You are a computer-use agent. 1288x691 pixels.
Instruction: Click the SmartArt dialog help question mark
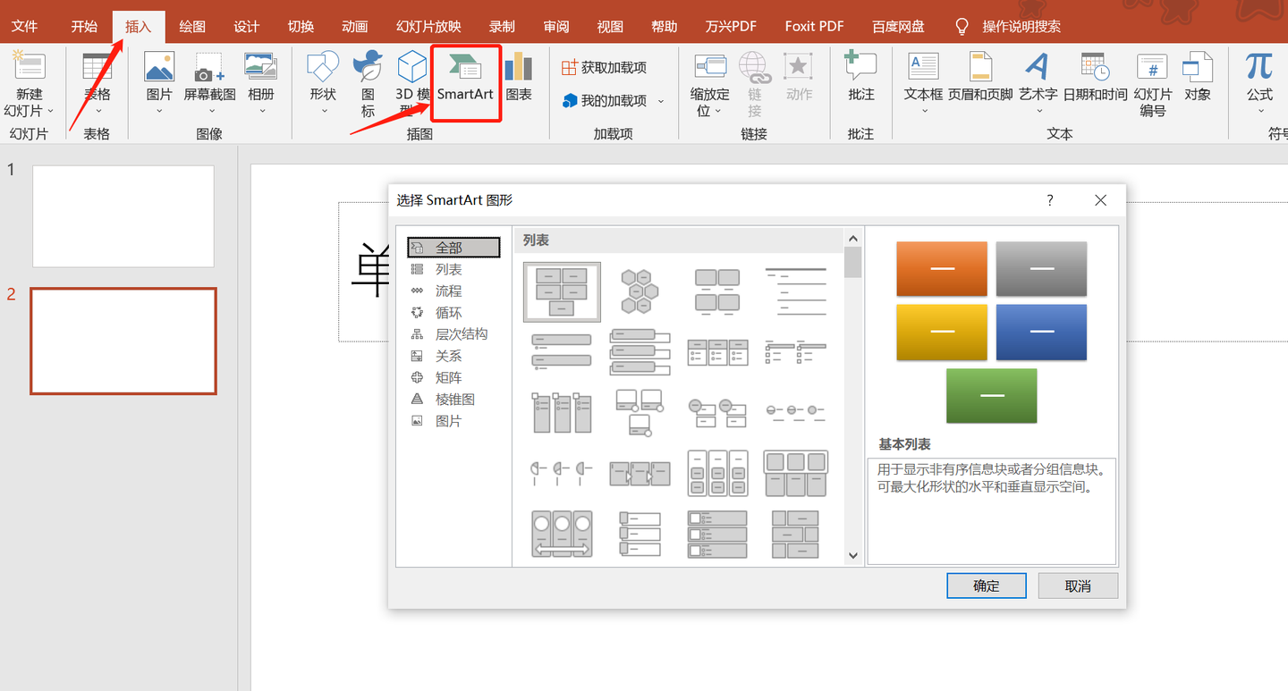1050,200
